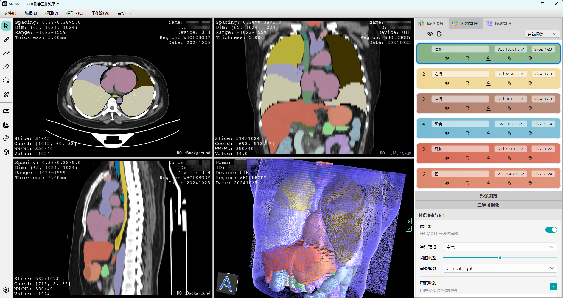This screenshot has width=563, height=298.
Task: Click the A orientation cube in 3D view
Action: [228, 284]
